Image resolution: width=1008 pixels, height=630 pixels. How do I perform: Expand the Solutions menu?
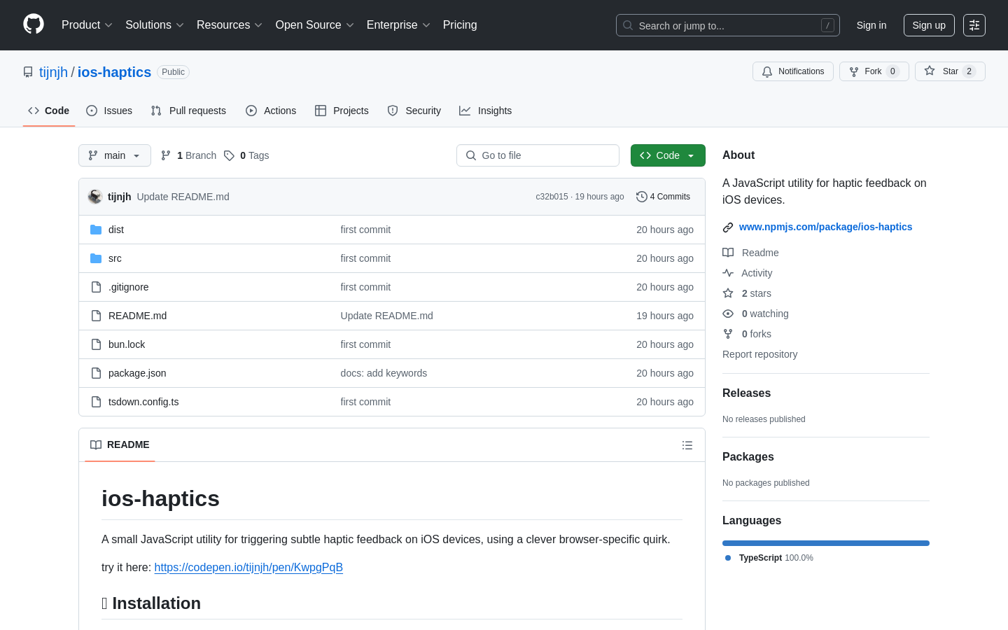[x=155, y=25]
